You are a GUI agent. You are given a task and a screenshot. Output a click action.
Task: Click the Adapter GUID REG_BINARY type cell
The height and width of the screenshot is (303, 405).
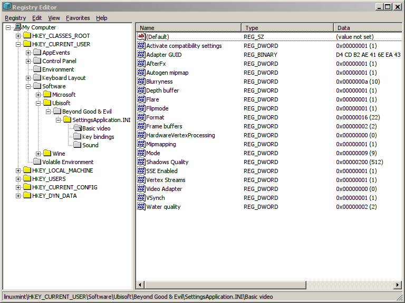[261, 55]
